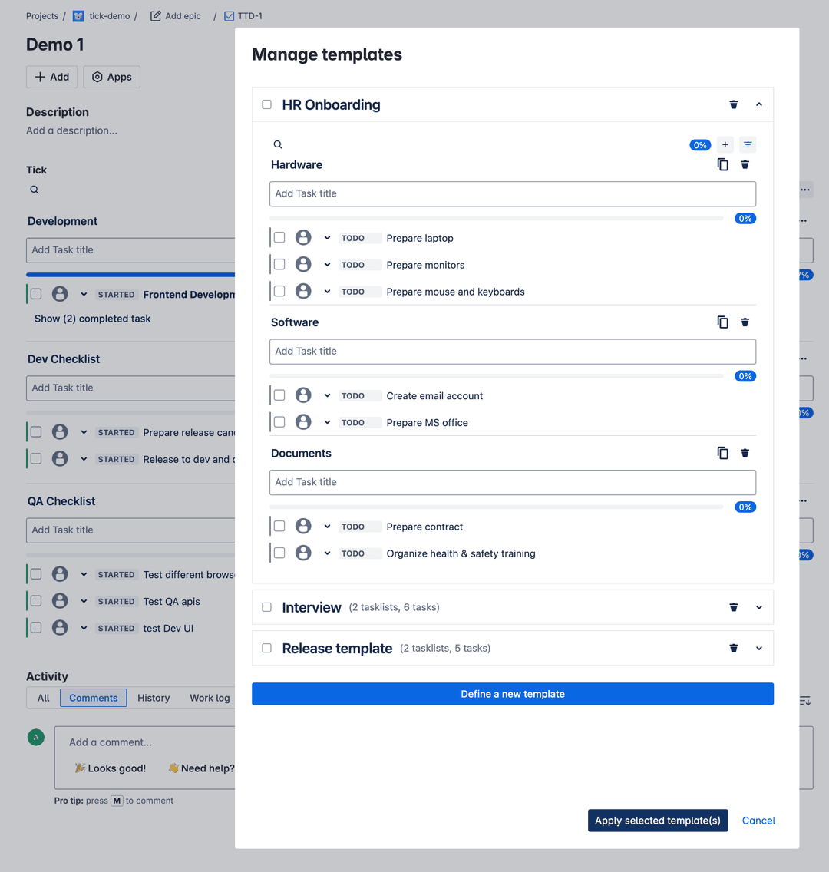
Task: Cancel the Manage templates dialog
Action: (758, 821)
